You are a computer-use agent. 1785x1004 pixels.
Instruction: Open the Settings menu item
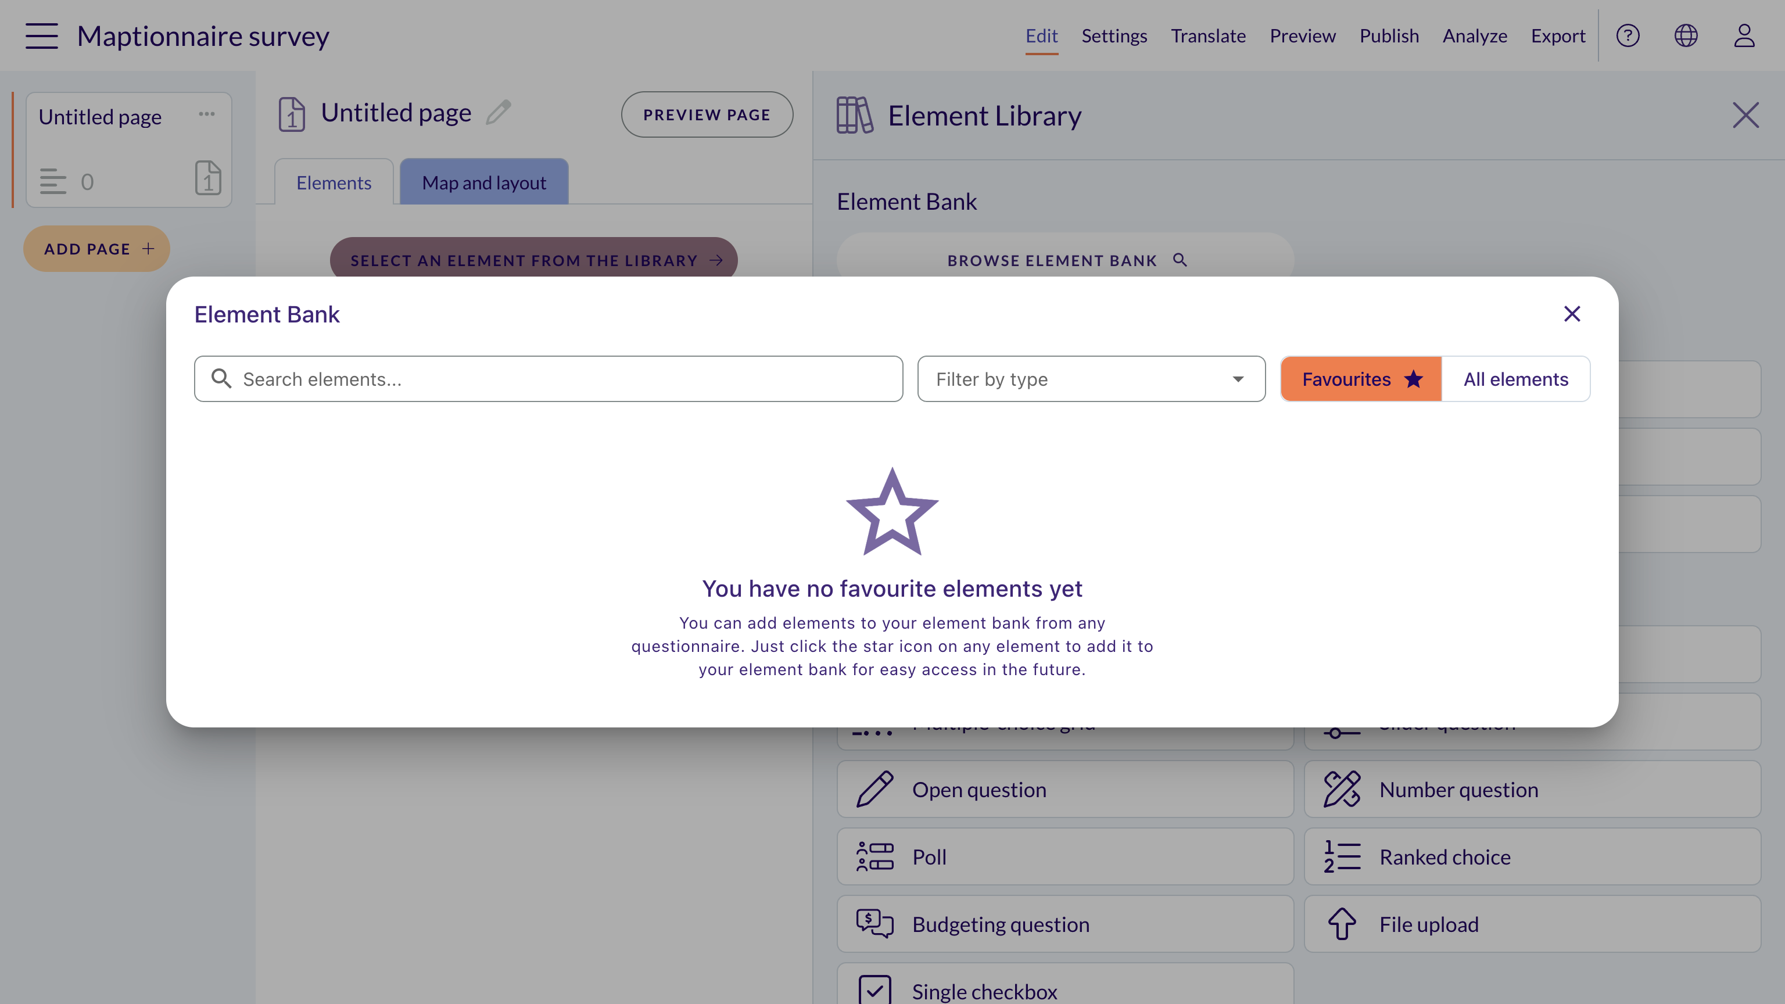pyautogui.click(x=1114, y=36)
